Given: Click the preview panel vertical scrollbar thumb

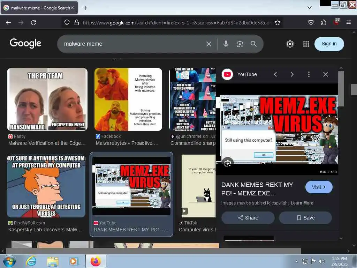Looking at the screenshot, I should (341, 89).
